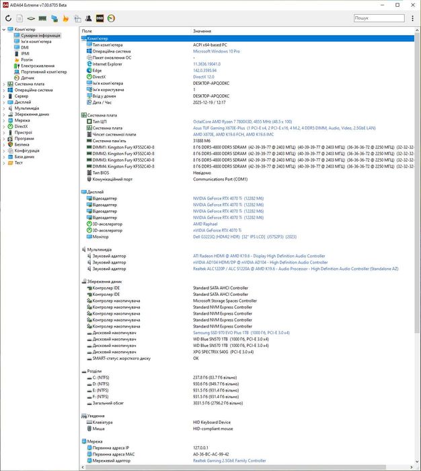421x471 pixels.
Task: Open the Realtek Gaming 2.5GbE Family Controller link
Action: [229, 460]
